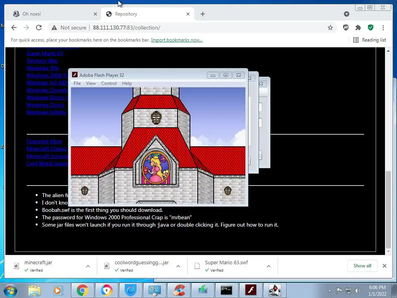This screenshot has height=298, width=397.
Task: Close the rearmost window behind Flash Player
Action: coord(261,83)
